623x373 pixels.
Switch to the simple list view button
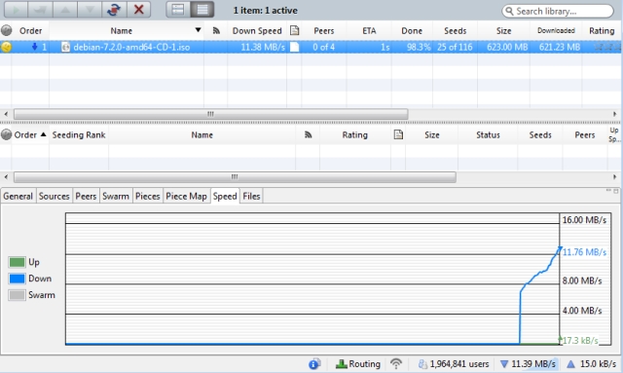point(177,10)
